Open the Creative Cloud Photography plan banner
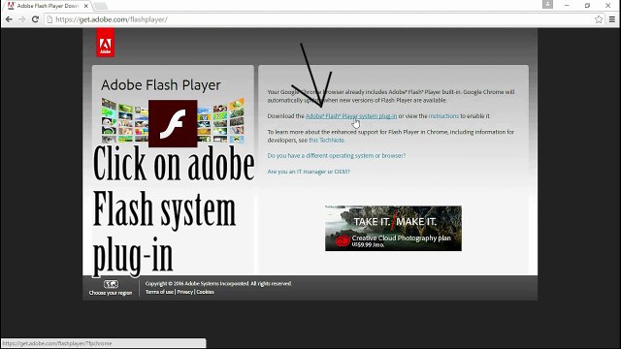This screenshot has height=349, width=621. click(x=393, y=229)
